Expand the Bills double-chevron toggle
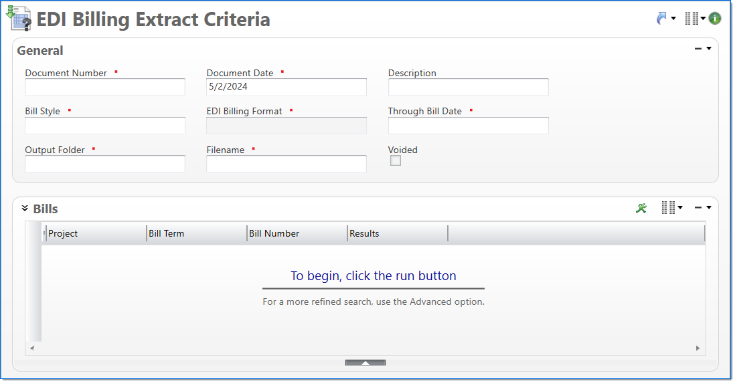This screenshot has width=735, height=383. 25,209
